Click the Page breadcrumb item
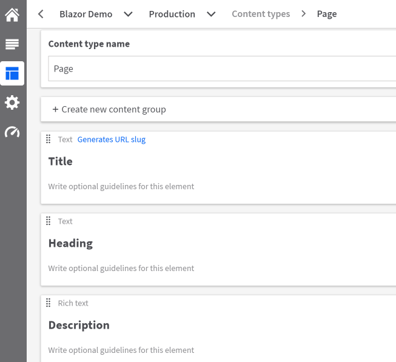Viewport: 396px width, 362px height. (327, 14)
